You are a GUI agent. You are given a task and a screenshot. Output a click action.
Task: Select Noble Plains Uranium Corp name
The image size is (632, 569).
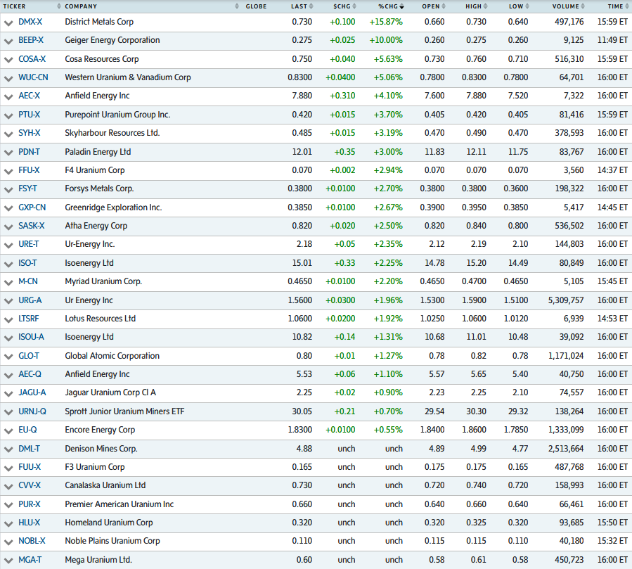click(x=112, y=541)
